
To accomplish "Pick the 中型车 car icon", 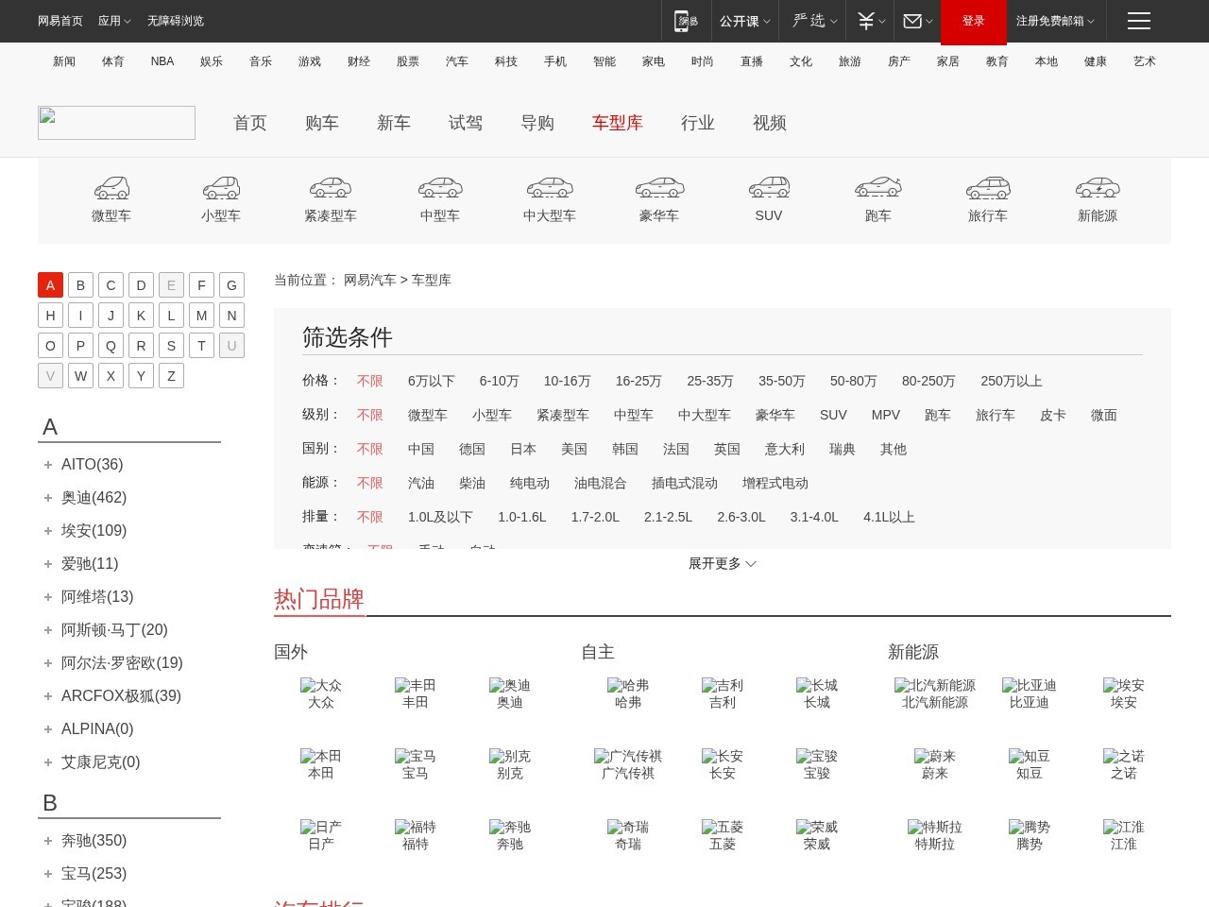I will pos(440,187).
